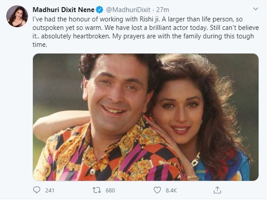267x200 pixels.
Task: Click the man's face in the photo
Action: click(x=117, y=92)
